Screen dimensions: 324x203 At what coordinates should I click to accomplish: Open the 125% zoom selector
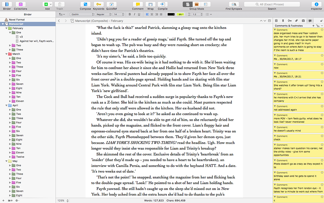[63, 200]
